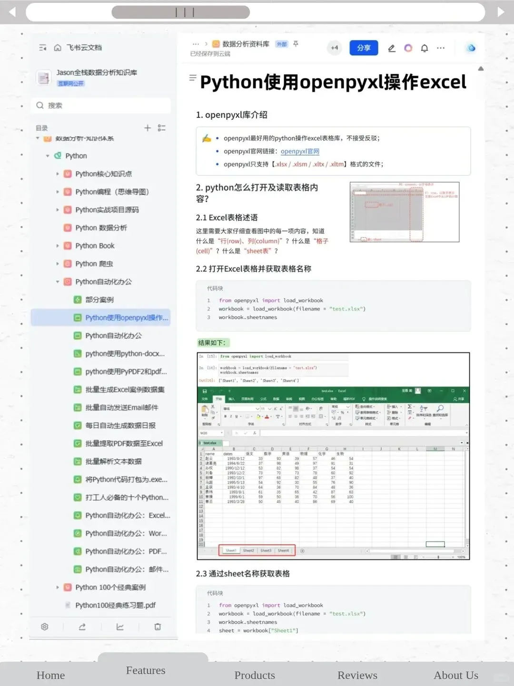The image size is (514, 686).
Task: Open the colorful circle AI icon
Action: coord(408,48)
